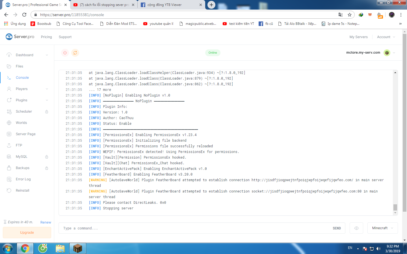
Task: Open the Minecraft taskbar icon
Action: click(78, 248)
